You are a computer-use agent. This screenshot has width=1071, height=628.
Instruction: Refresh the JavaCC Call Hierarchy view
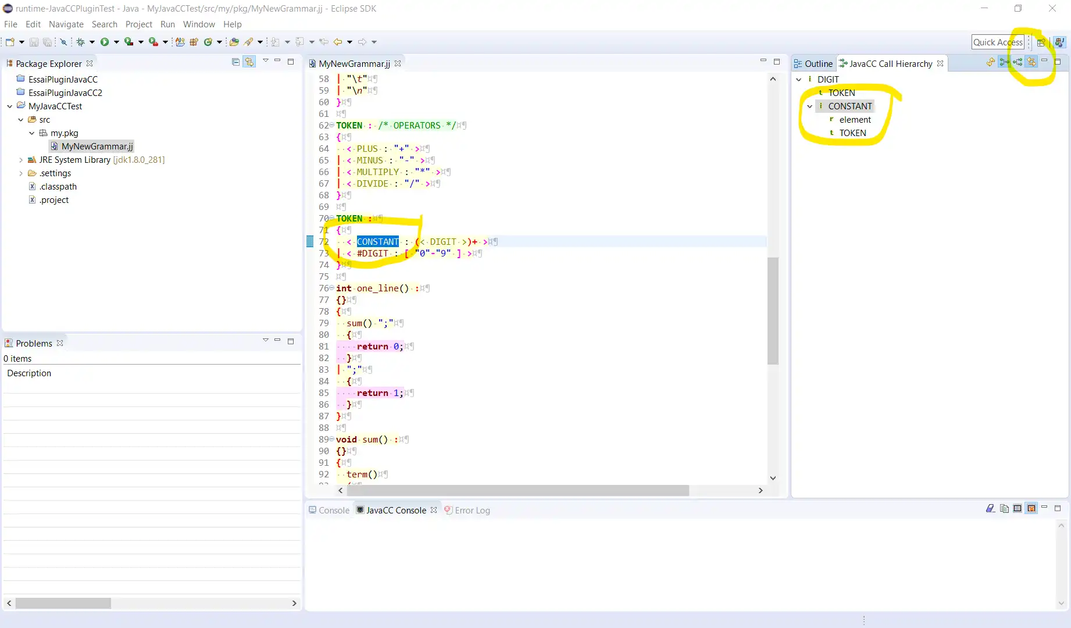[x=991, y=62]
